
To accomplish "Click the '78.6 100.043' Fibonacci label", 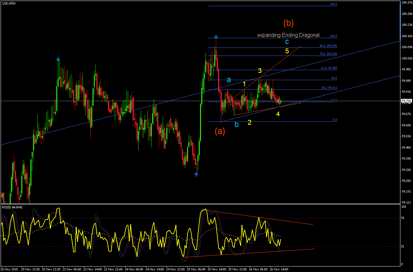I will (328, 54).
